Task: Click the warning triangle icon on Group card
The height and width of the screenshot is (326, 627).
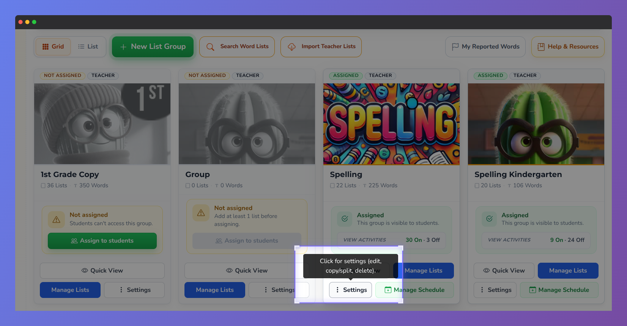Action: (x=201, y=213)
